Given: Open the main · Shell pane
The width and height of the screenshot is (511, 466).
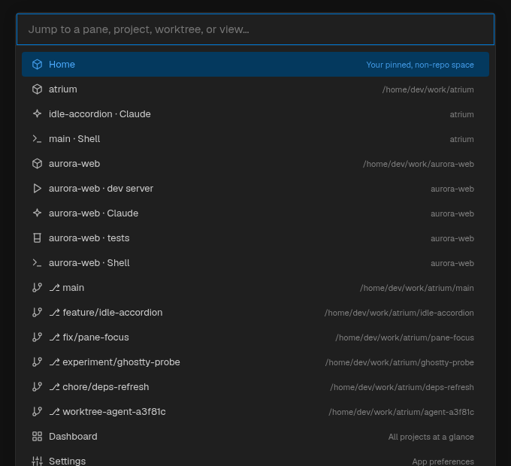Looking at the screenshot, I should pyautogui.click(x=255, y=138).
